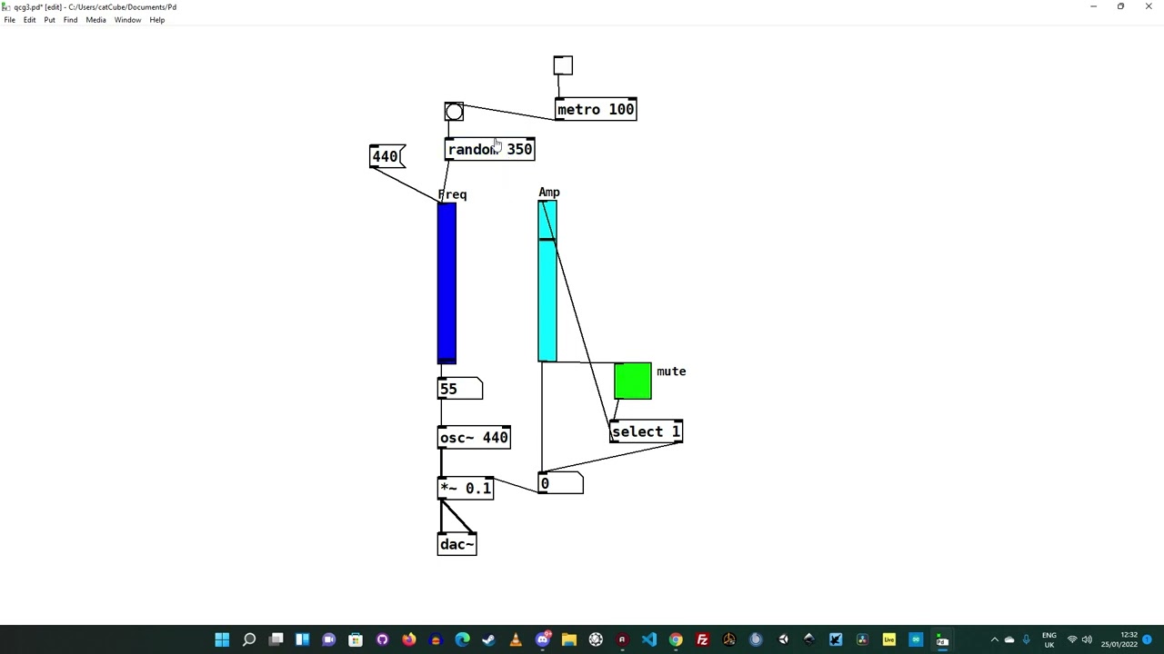The width and height of the screenshot is (1164, 654).
Task: Open the Media menu
Action: 95,20
